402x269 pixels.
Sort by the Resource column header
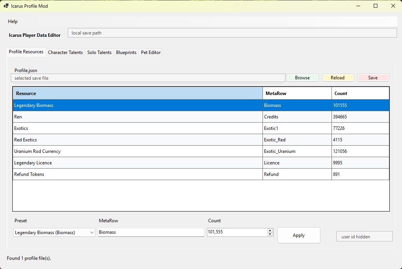[138, 93]
